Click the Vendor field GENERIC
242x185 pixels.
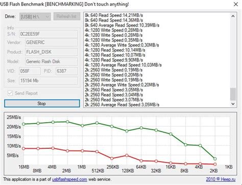click(51, 42)
